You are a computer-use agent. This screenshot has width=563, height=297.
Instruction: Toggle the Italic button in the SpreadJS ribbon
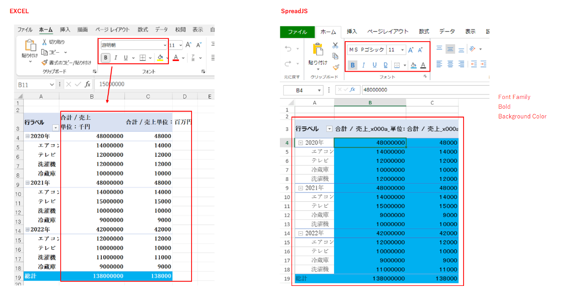(x=364, y=65)
